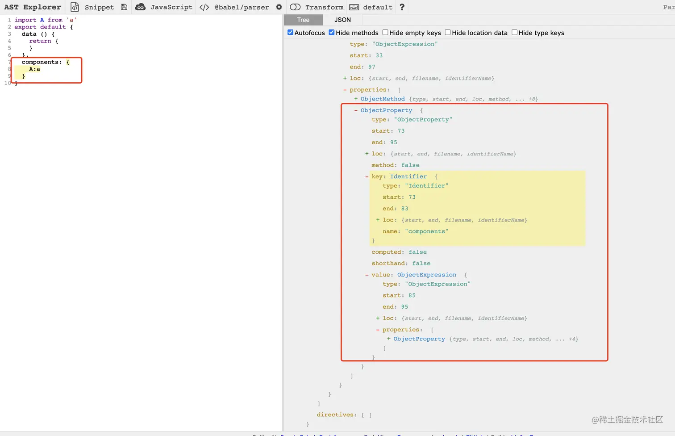Toggle the Transform switch
Viewport: 675px width, 436px height.
pos(295,7)
